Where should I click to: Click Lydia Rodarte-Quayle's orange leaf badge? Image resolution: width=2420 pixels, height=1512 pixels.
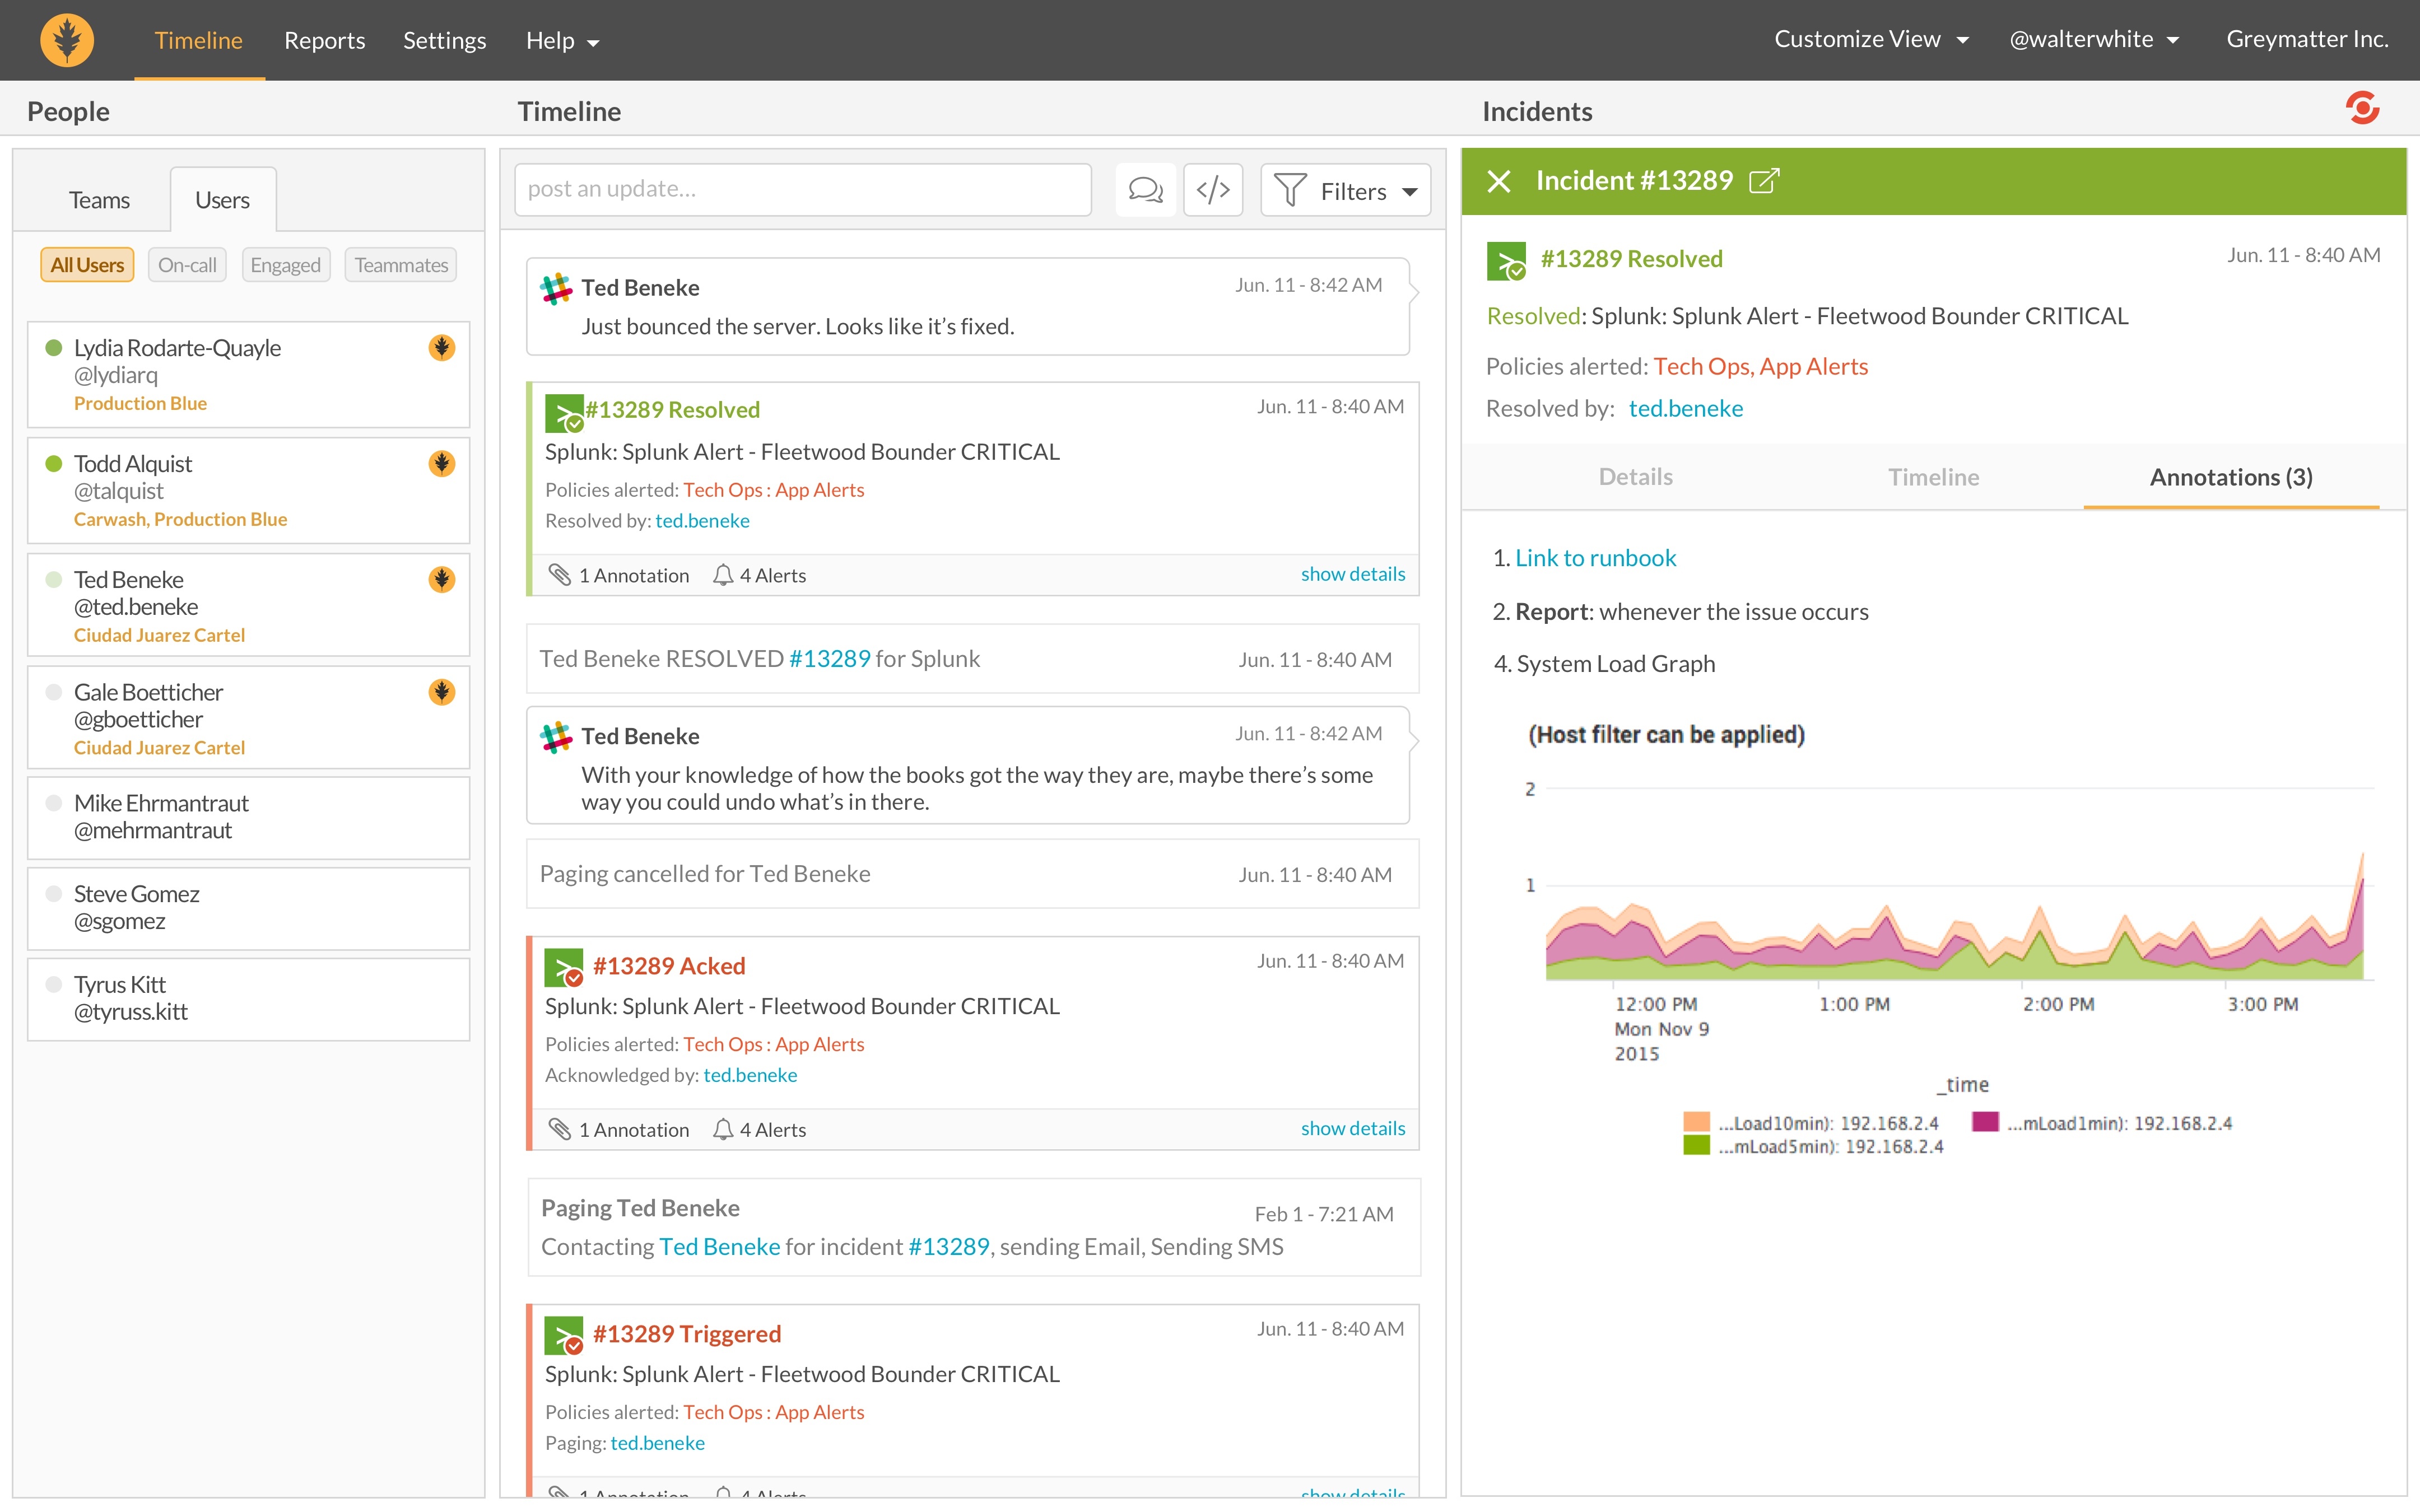click(441, 348)
